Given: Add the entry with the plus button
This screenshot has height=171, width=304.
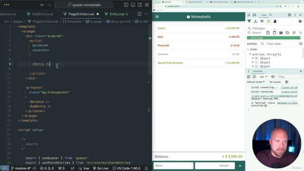Looking at the screenshot, I should click(x=240, y=166).
